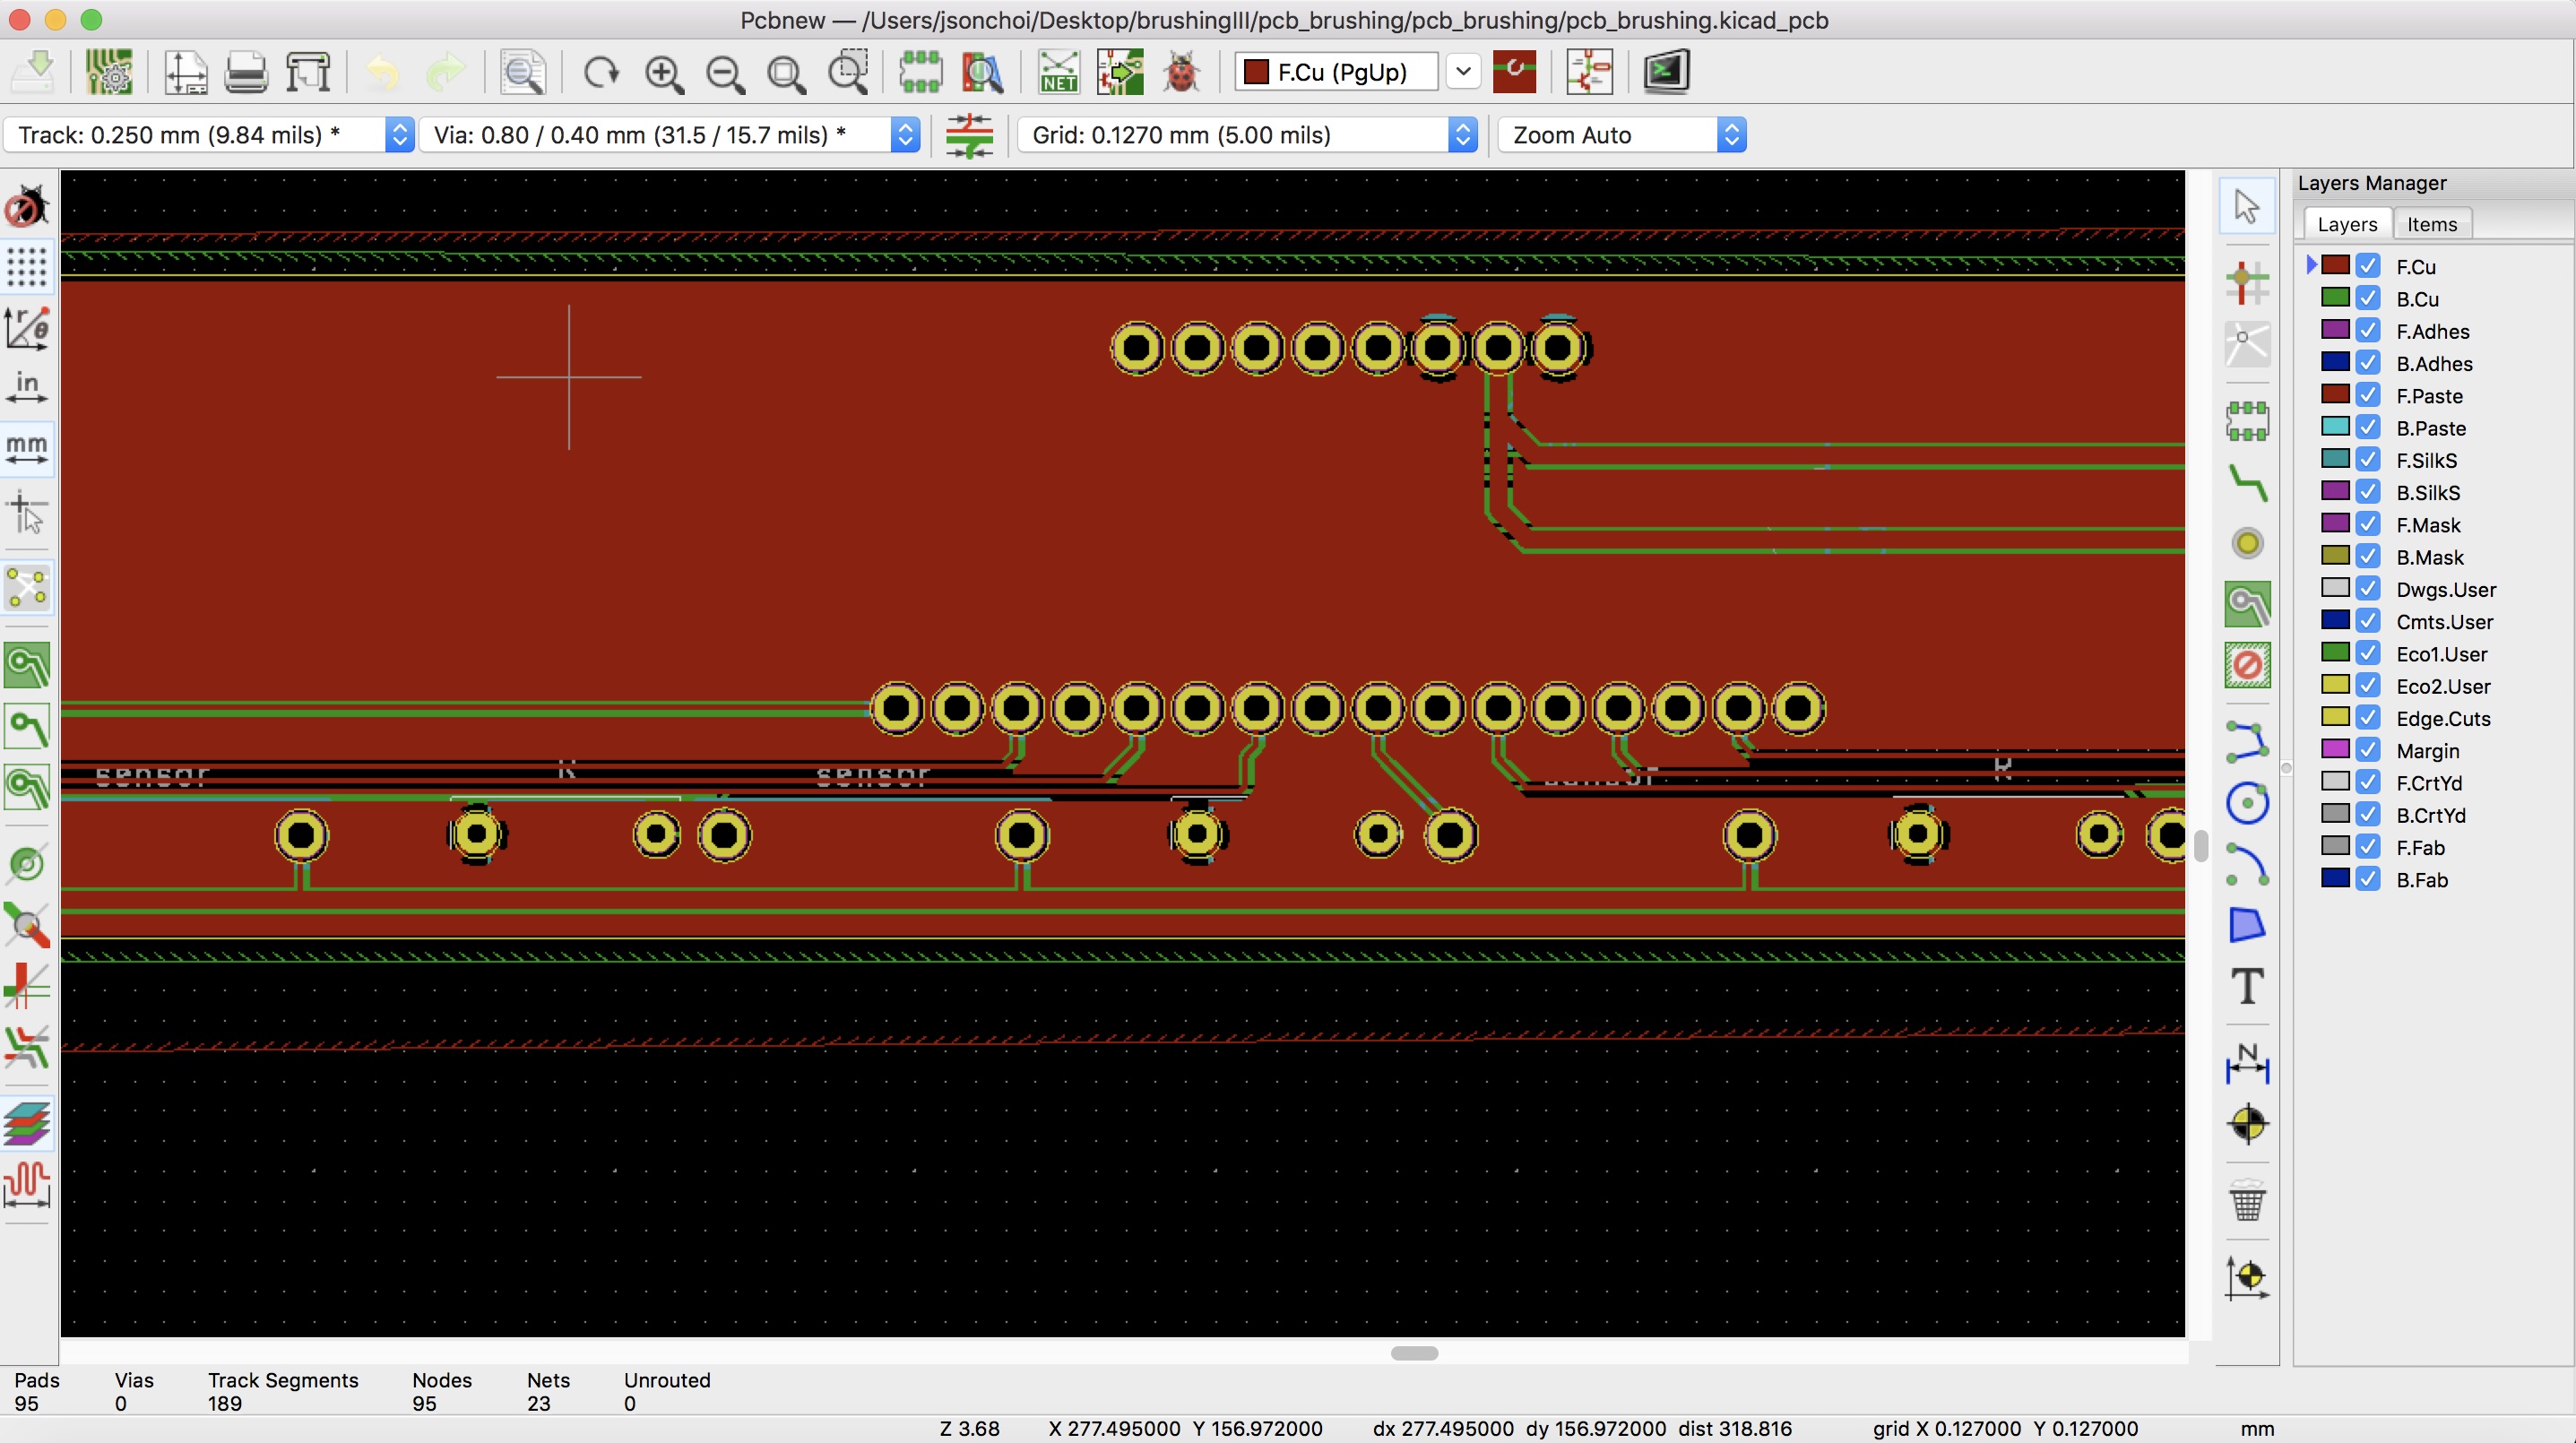Click the B.Paste cyan color swatch
Image resolution: width=2576 pixels, height=1443 pixels.
[x=2335, y=427]
